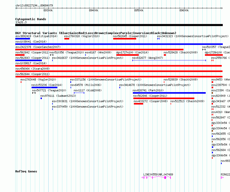The width and height of the screenshot is (230, 192).
Task: Open the nsv832677 (Wong2007) label
Action: point(148,58)
